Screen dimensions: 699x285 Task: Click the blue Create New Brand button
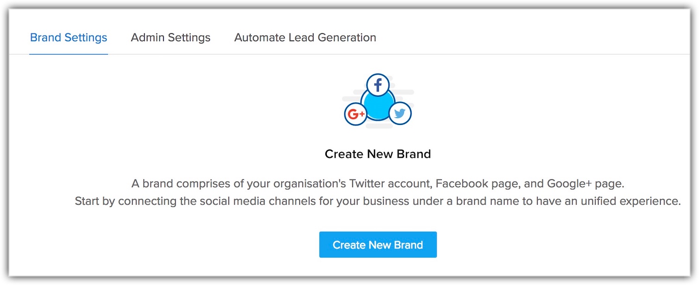[x=378, y=245]
